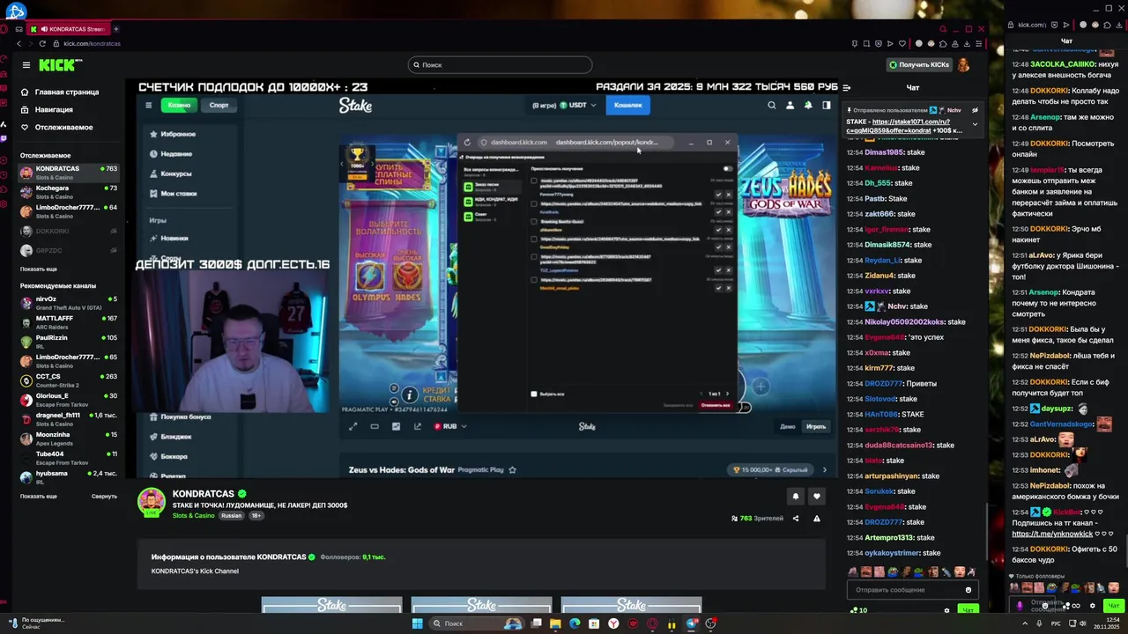Tick the Выбрать все checkbox
The height and width of the screenshot is (634, 1128).
click(x=533, y=394)
